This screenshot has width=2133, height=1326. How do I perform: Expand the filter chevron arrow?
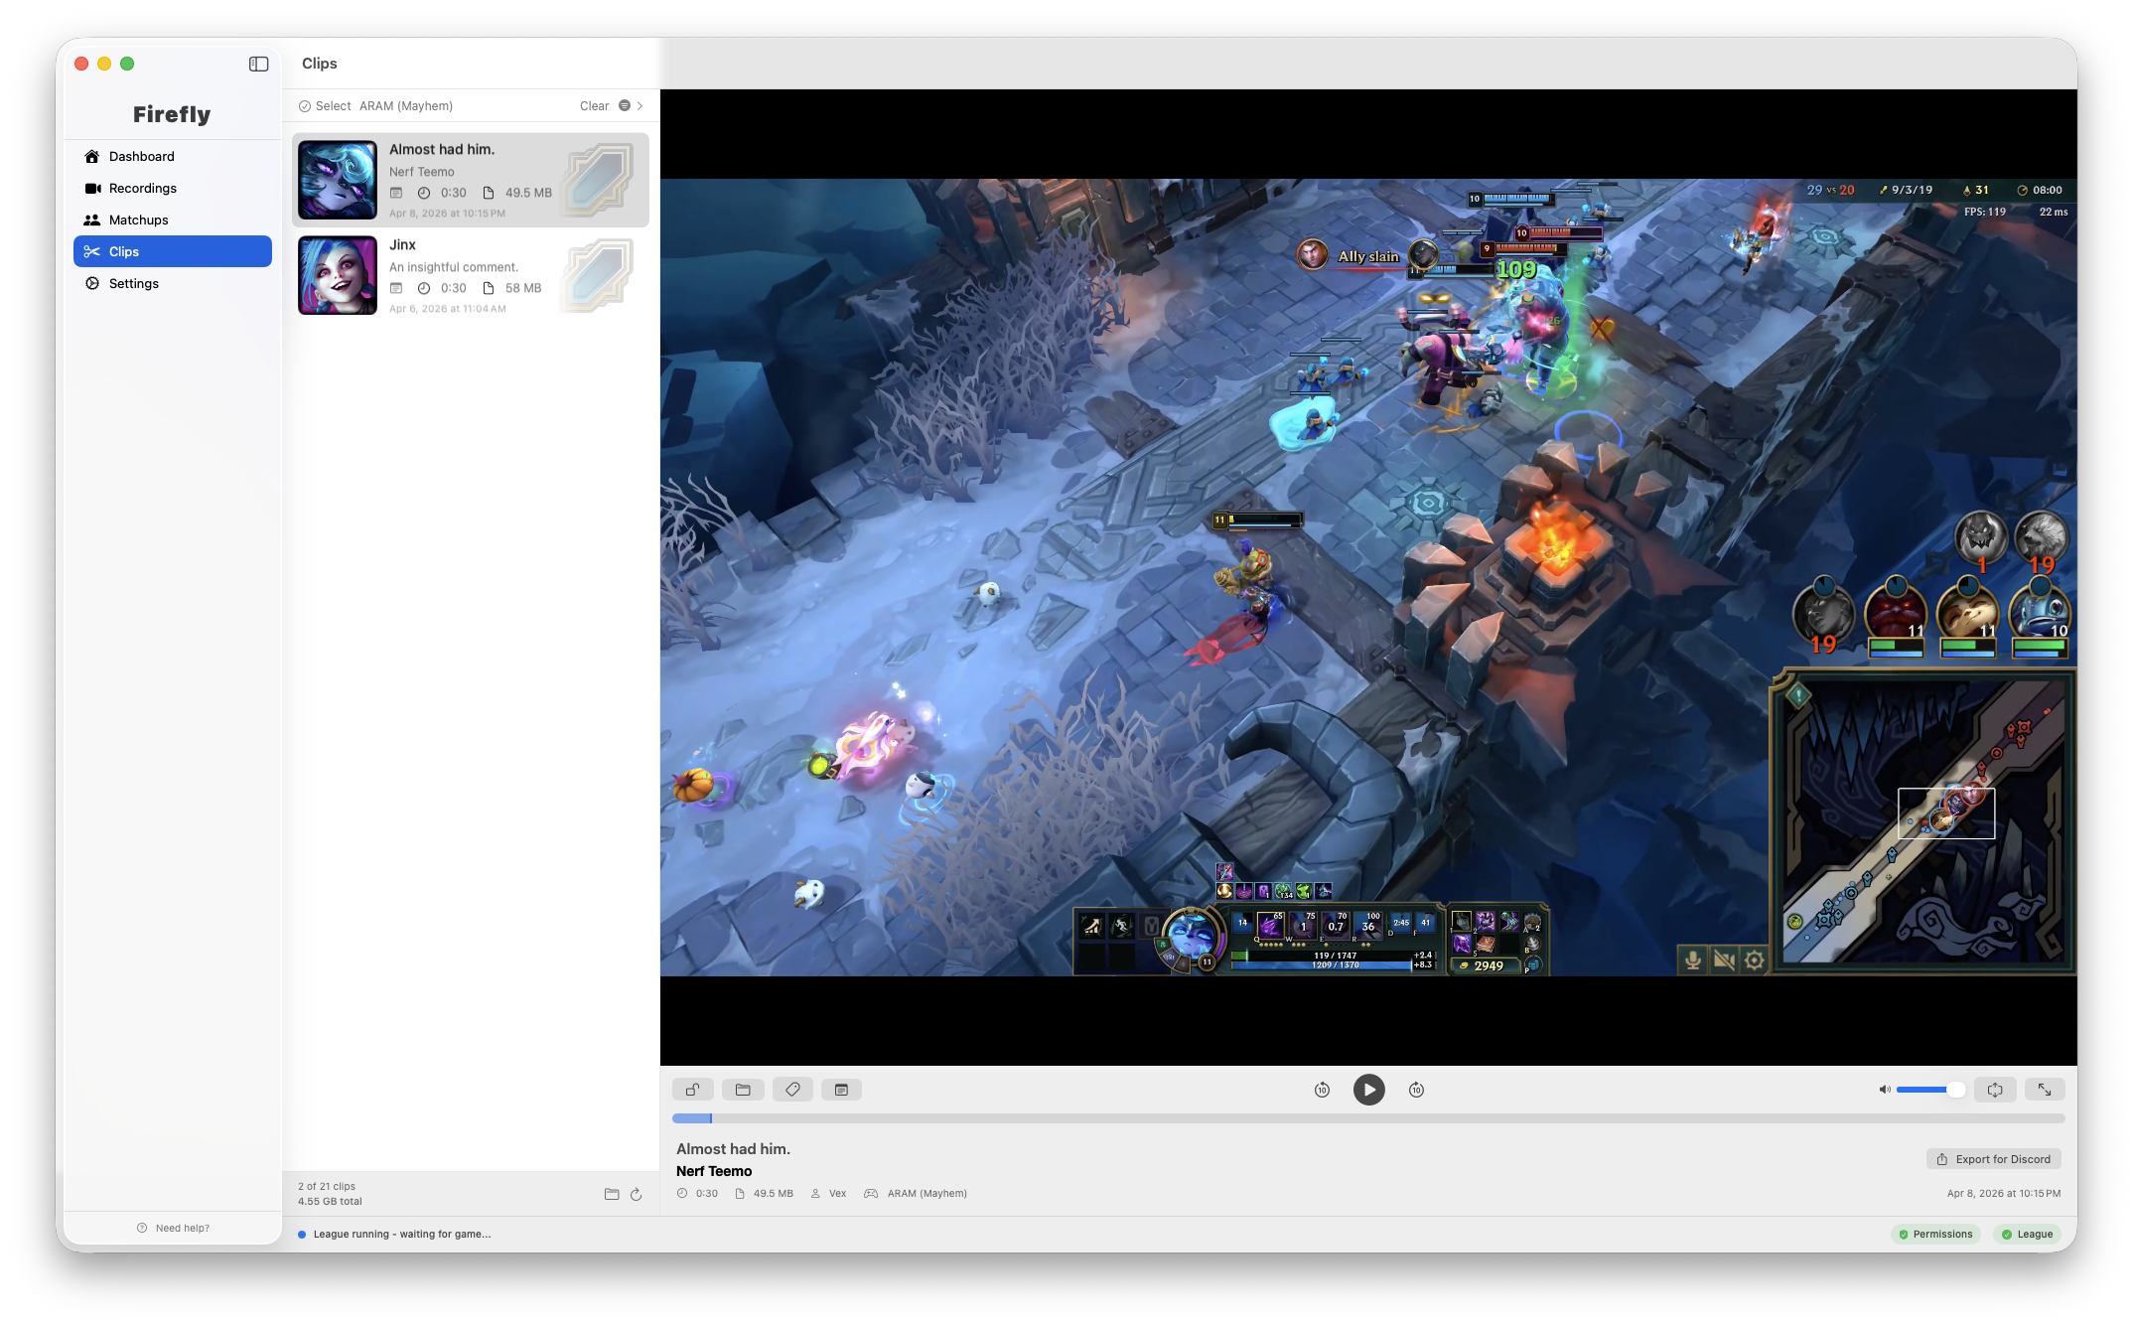point(640,106)
